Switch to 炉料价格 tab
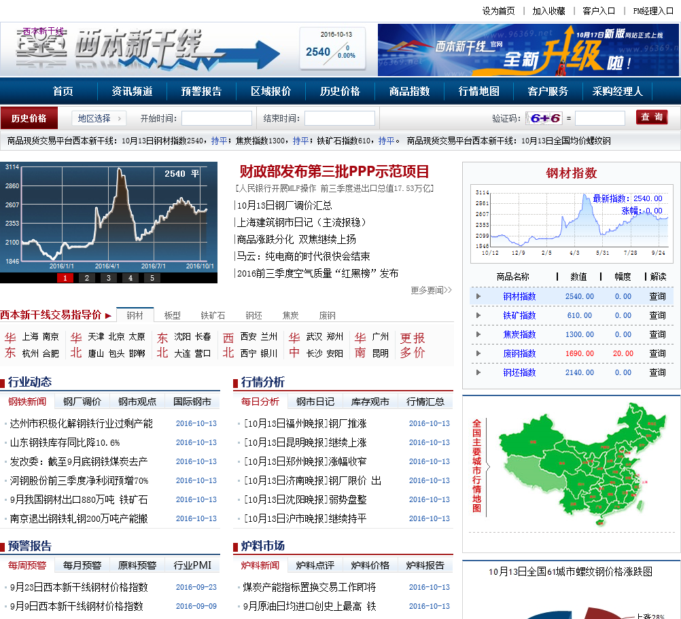 (x=370, y=565)
